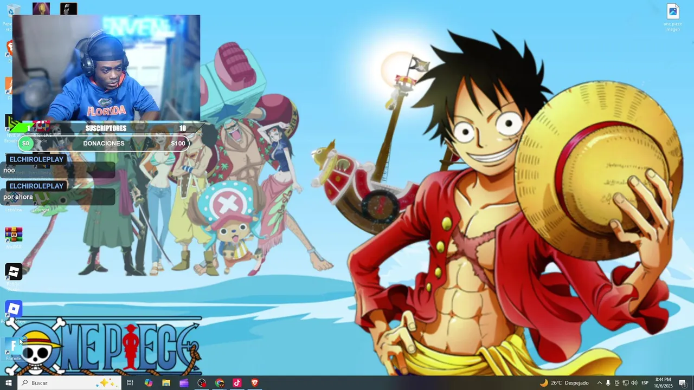Open network status tray icon

pyautogui.click(x=625, y=383)
